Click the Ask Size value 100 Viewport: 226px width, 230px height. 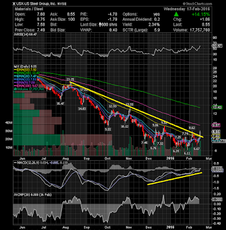pos(71,20)
